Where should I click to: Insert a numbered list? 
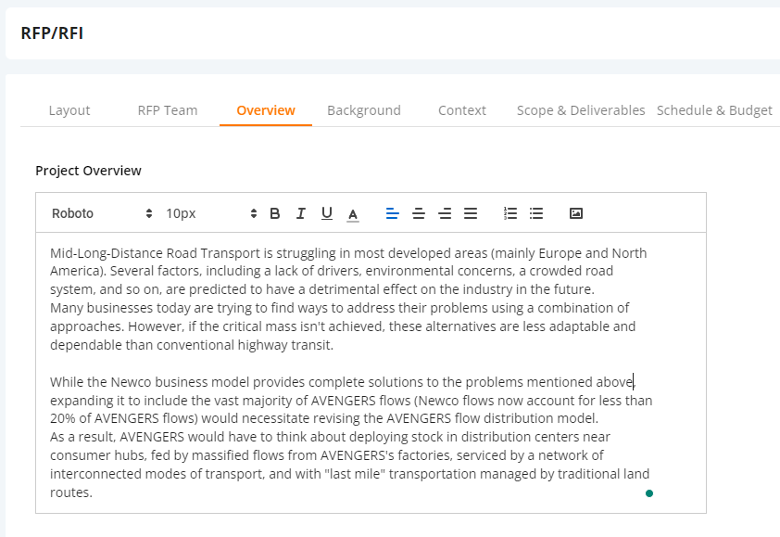tap(510, 213)
